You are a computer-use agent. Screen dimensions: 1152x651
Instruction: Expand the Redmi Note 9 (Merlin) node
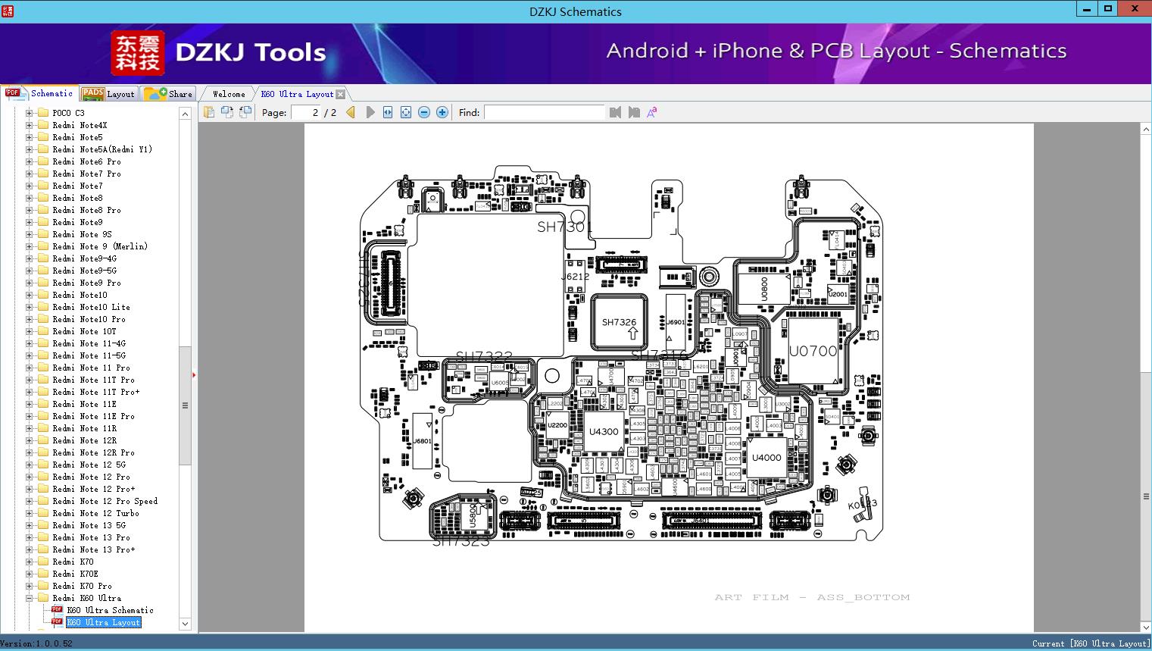30,246
